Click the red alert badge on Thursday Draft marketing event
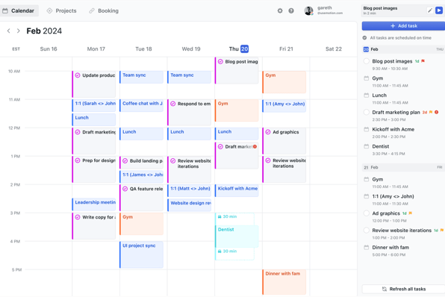Viewport: 445px width, 297px height. tap(255, 147)
